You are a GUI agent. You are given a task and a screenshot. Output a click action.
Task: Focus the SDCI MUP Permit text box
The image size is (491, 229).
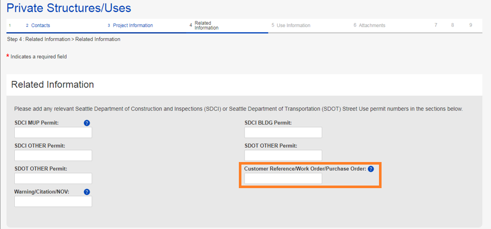click(53, 133)
